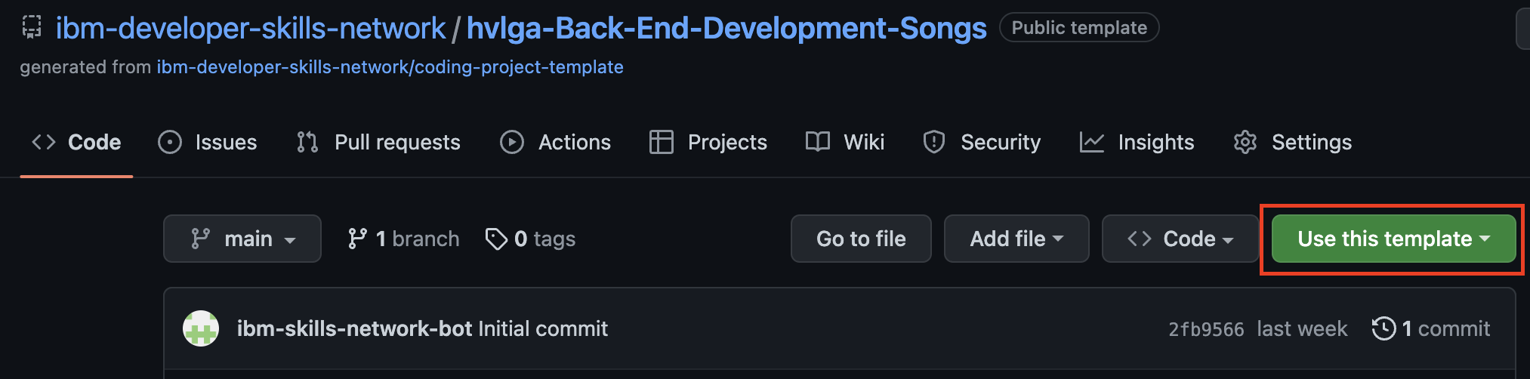The image size is (1530, 379).
Task: Open the Wiki tab
Action: coord(845,142)
